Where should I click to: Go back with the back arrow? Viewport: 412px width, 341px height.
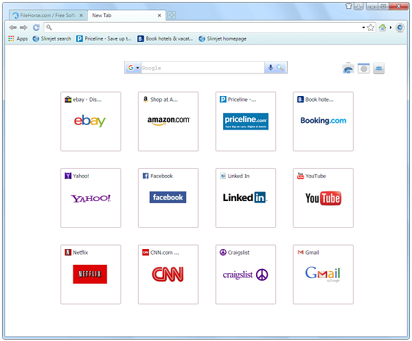12,27
